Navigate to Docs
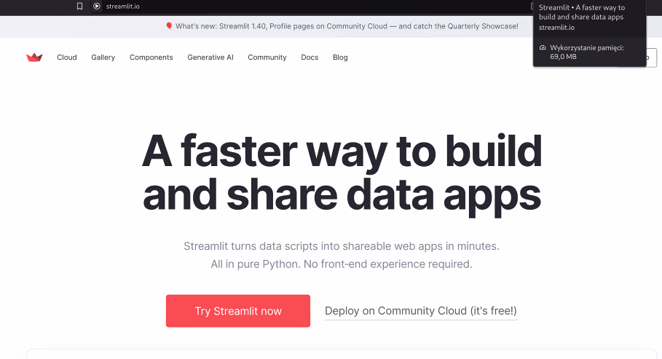The width and height of the screenshot is (662, 359). pos(310,58)
